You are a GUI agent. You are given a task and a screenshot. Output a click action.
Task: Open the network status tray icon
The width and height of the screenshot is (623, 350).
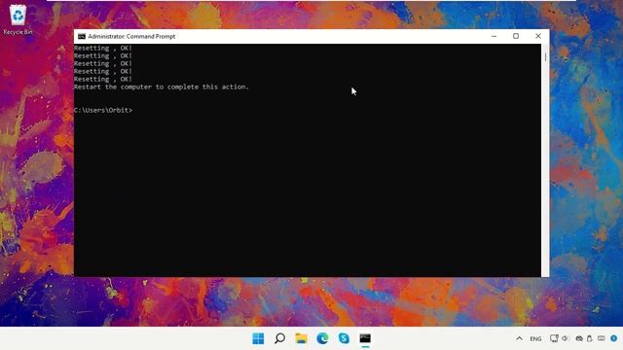coord(554,338)
